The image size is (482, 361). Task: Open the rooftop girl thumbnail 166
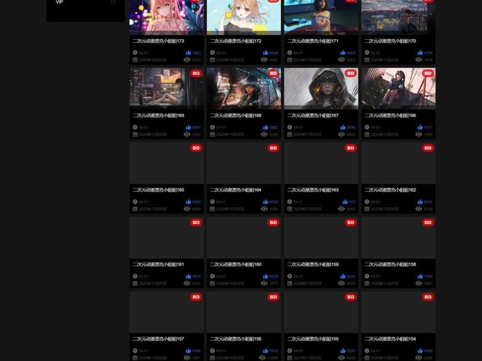398,88
